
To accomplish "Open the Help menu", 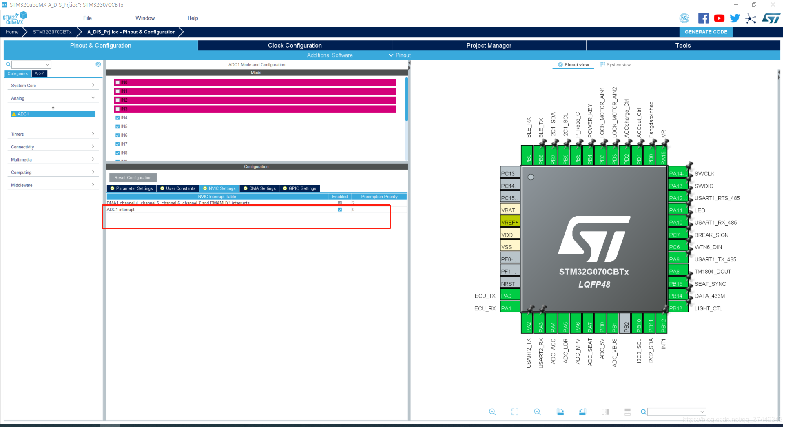I will [193, 18].
